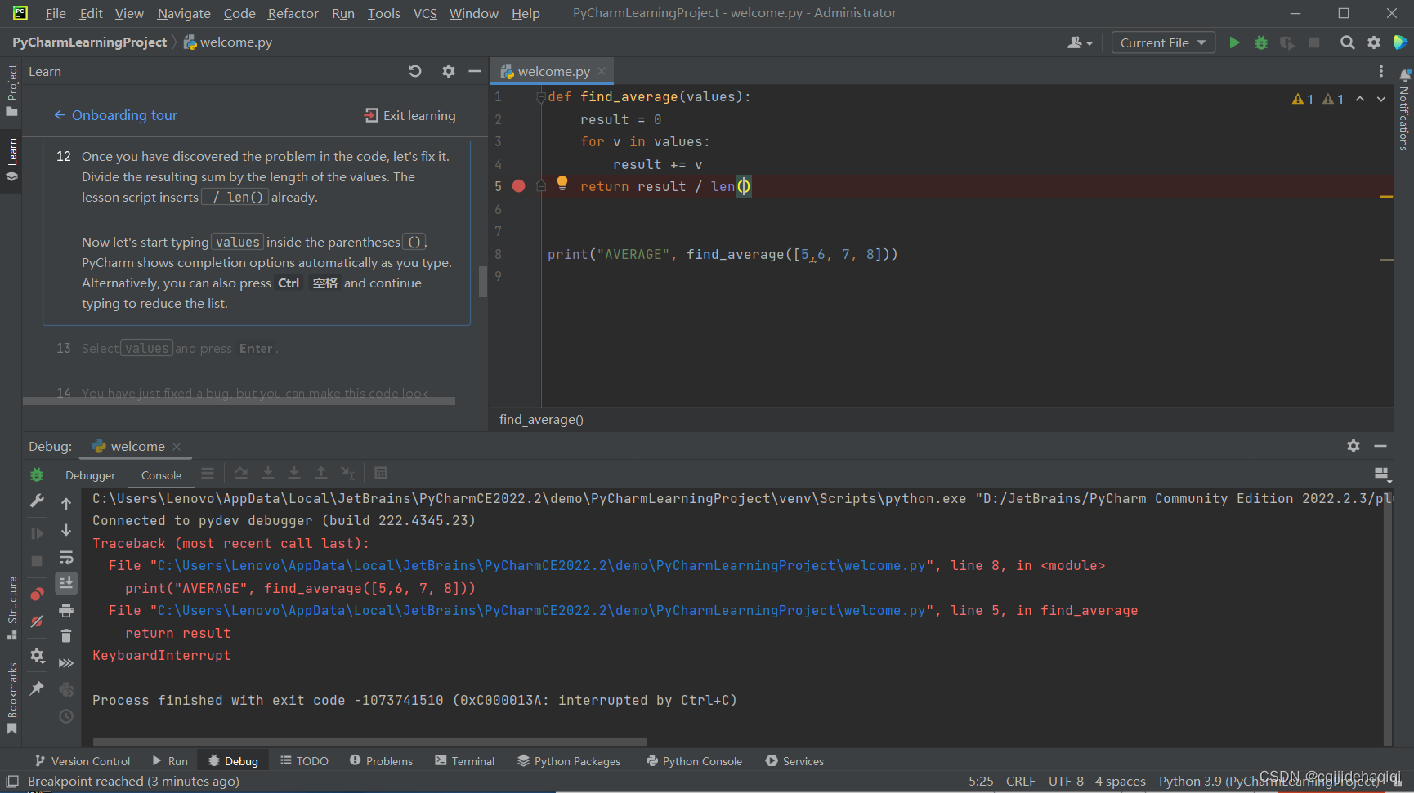
Task: Toggle breakpoint on line 5
Action: click(518, 186)
